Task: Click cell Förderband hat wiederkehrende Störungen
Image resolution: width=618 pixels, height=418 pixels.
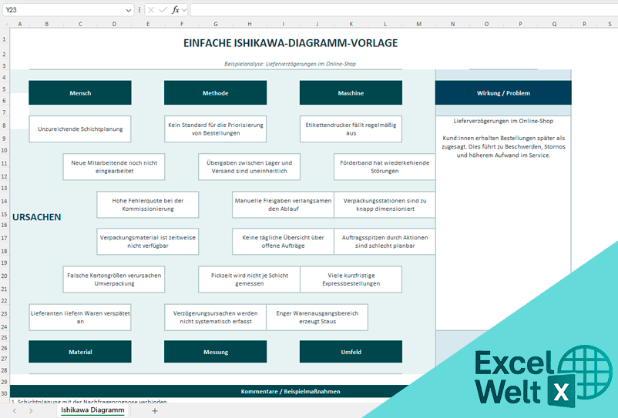Action: click(x=385, y=167)
